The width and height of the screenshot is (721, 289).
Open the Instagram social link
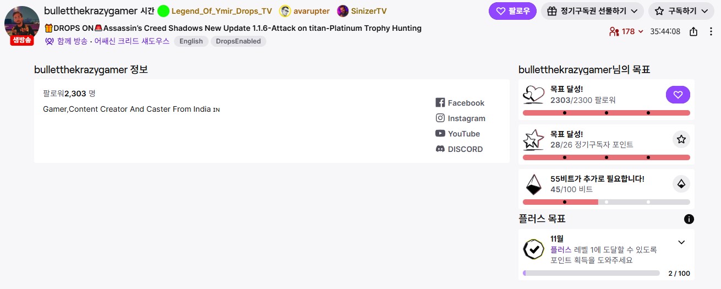pyautogui.click(x=460, y=118)
